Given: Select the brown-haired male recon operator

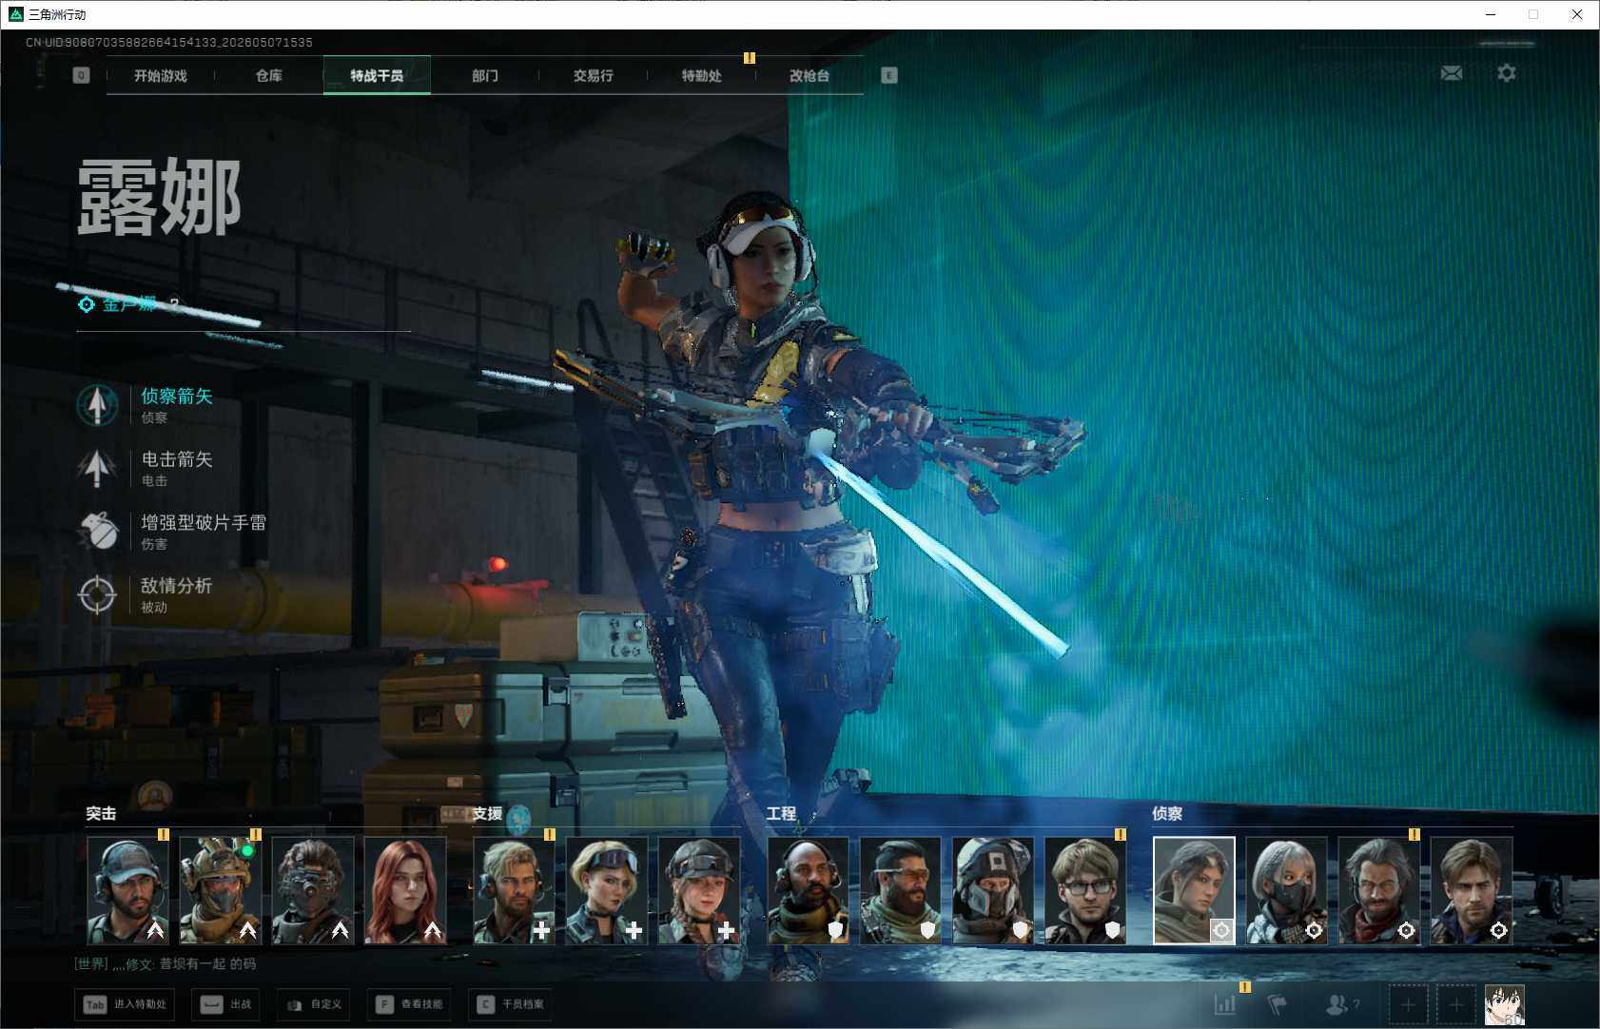Looking at the screenshot, I should pyautogui.click(x=1472, y=890).
